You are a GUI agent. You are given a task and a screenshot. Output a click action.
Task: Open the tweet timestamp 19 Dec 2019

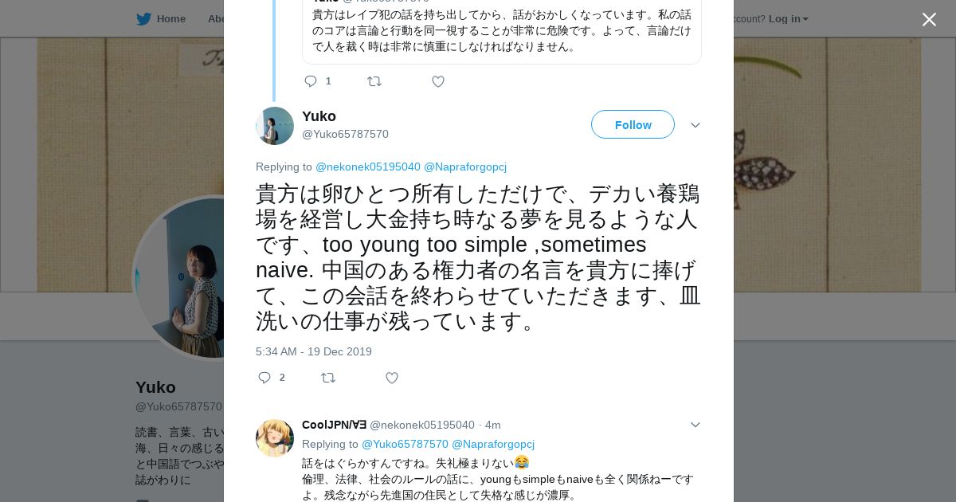pyautogui.click(x=314, y=351)
